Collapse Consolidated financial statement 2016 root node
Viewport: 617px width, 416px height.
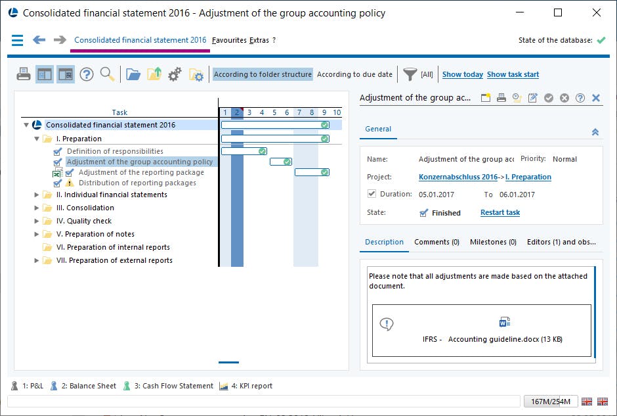[x=26, y=125]
